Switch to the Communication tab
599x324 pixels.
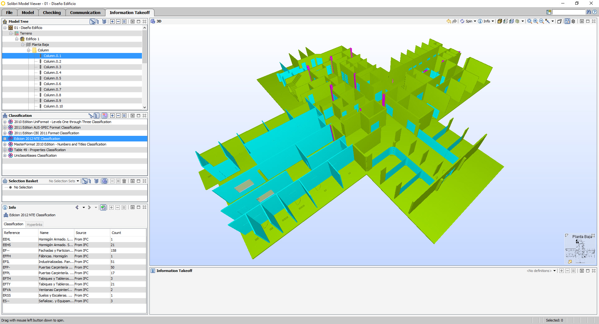[x=85, y=12]
